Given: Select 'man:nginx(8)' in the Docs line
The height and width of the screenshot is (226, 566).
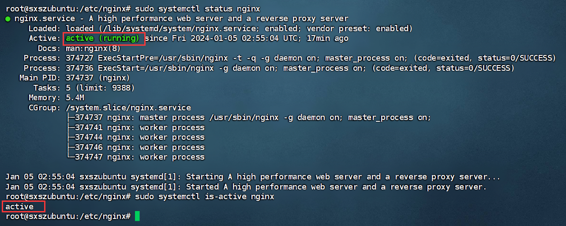Looking at the screenshot, I should coord(93,48).
